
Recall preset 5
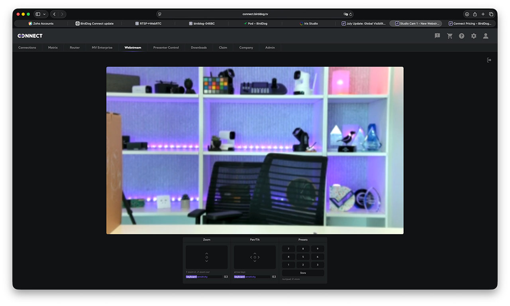pyautogui.click(x=303, y=257)
